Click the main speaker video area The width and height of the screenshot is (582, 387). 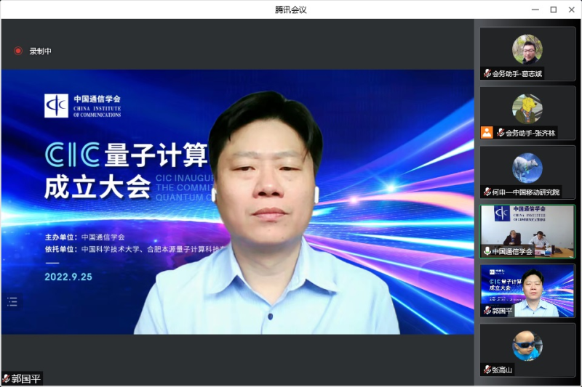(238, 202)
